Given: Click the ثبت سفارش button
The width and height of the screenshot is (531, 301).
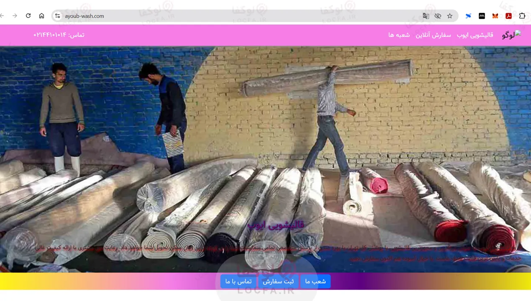Looking at the screenshot, I should pyautogui.click(x=278, y=281).
